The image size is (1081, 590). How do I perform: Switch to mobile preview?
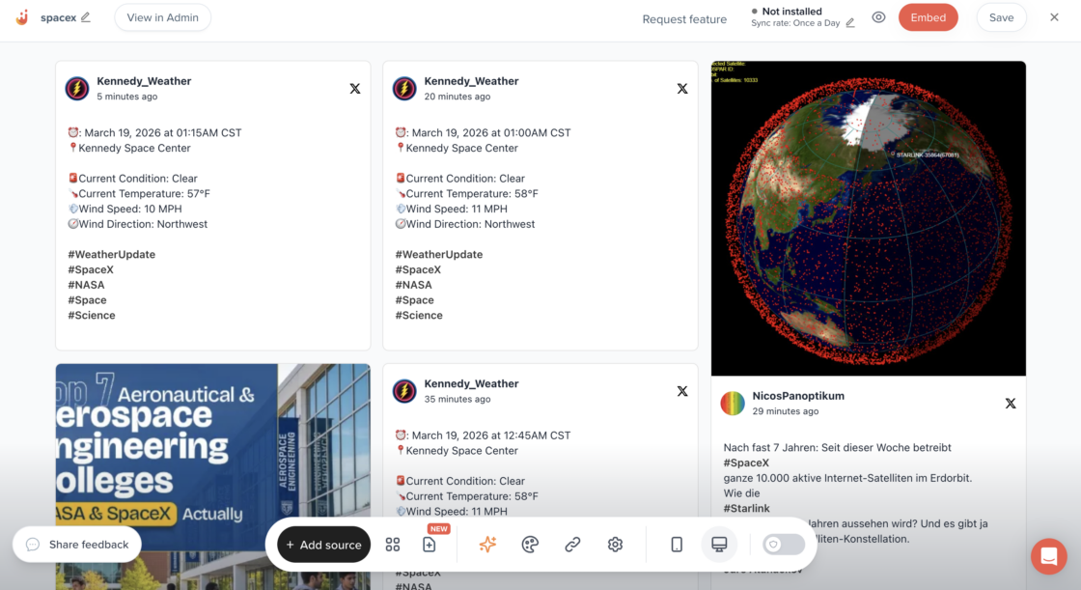[677, 545]
